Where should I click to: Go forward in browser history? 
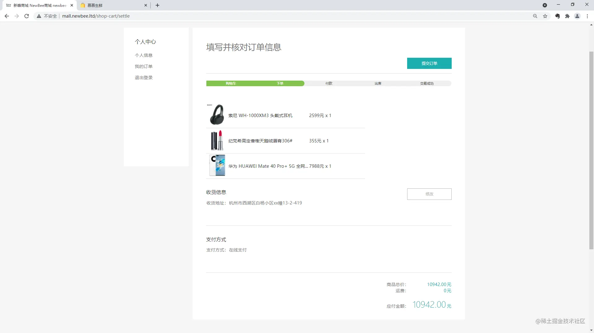(x=17, y=16)
